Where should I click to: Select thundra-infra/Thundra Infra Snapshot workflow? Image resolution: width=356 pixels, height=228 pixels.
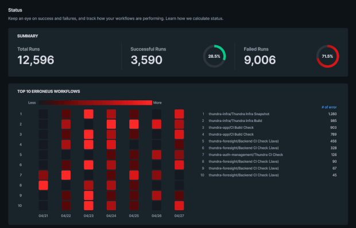click(x=239, y=114)
